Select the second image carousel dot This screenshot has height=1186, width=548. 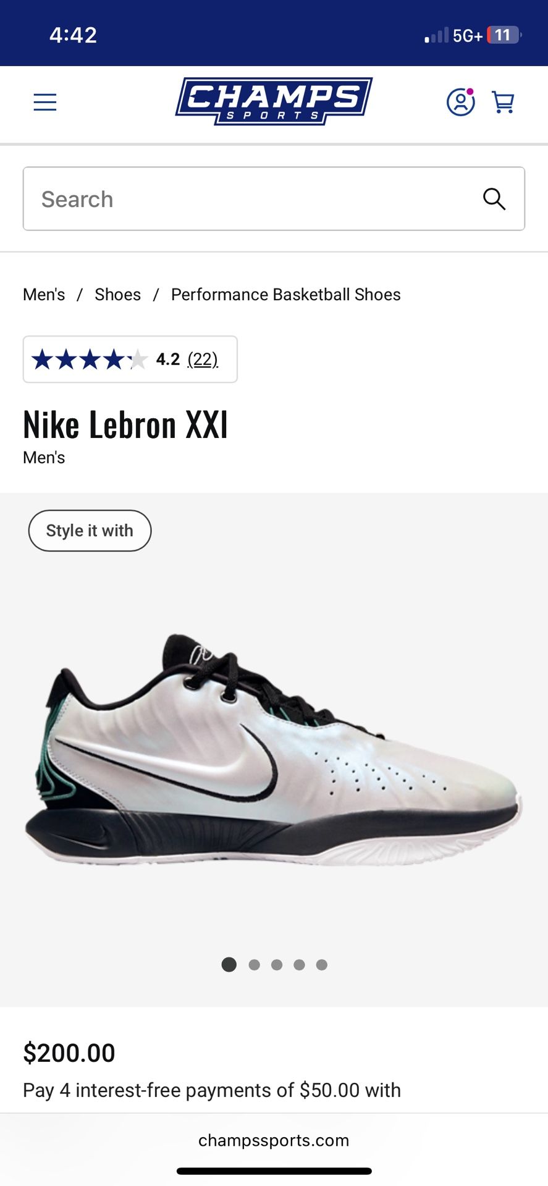[254, 964]
